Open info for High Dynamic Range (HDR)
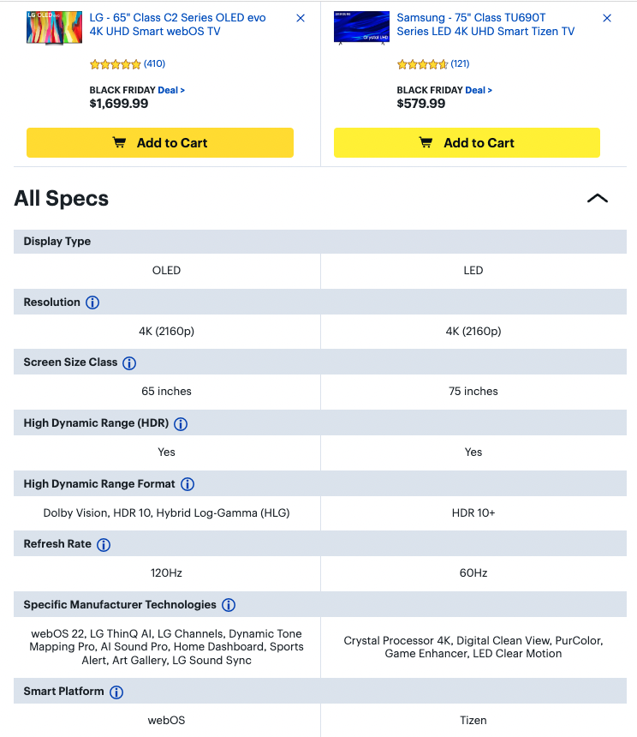 (x=181, y=423)
